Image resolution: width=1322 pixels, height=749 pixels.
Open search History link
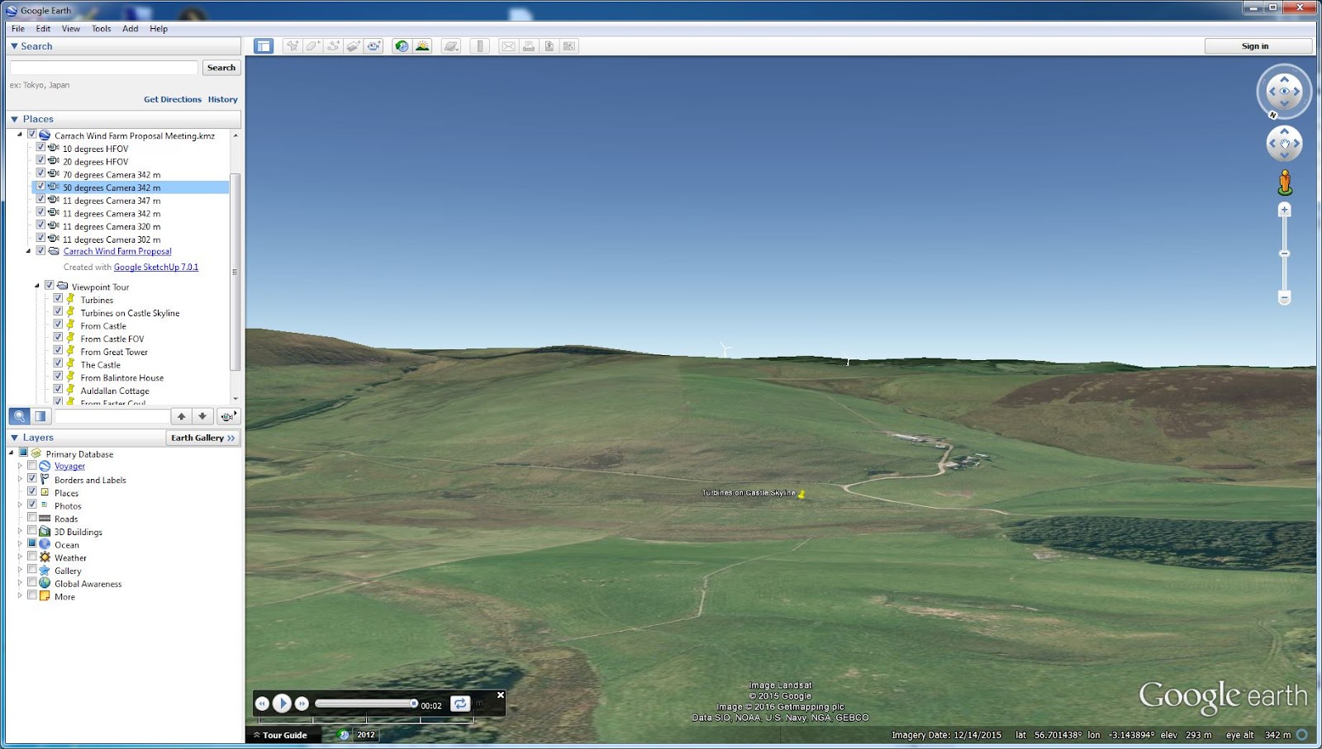click(x=223, y=99)
